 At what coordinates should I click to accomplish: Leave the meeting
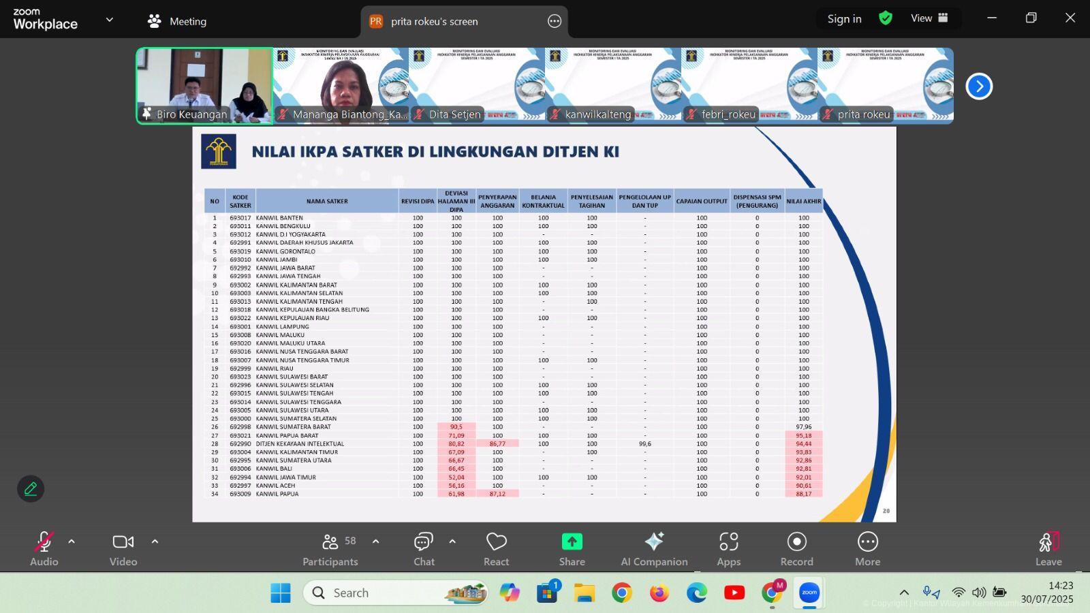[1048, 548]
